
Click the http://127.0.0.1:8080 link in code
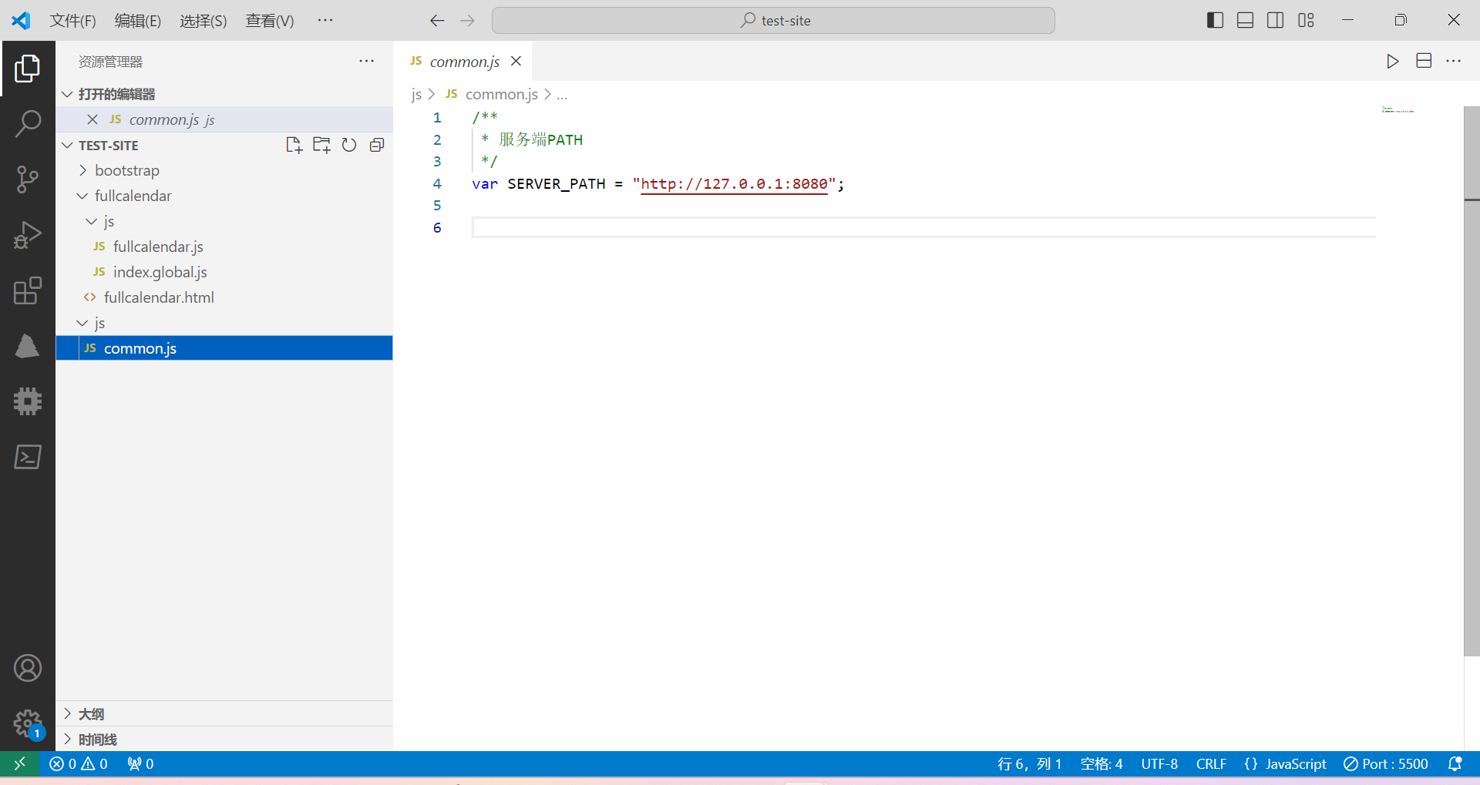click(x=734, y=183)
